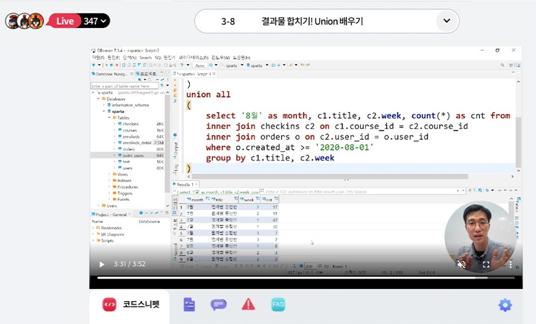Select the Results 1 tab
536x324 pixels.
[185, 184]
